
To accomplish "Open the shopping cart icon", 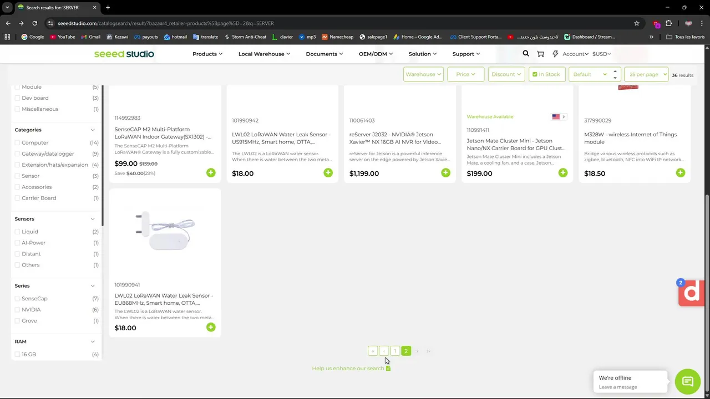I will tap(540, 54).
